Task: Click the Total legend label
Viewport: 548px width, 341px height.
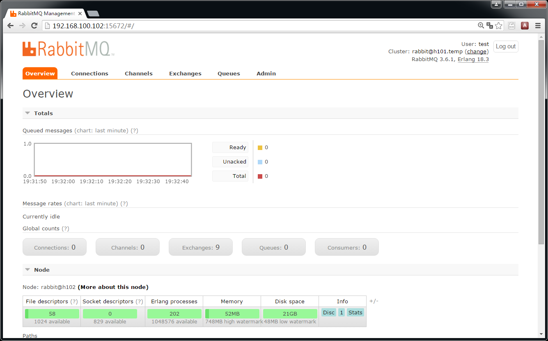Action: [x=230, y=176]
